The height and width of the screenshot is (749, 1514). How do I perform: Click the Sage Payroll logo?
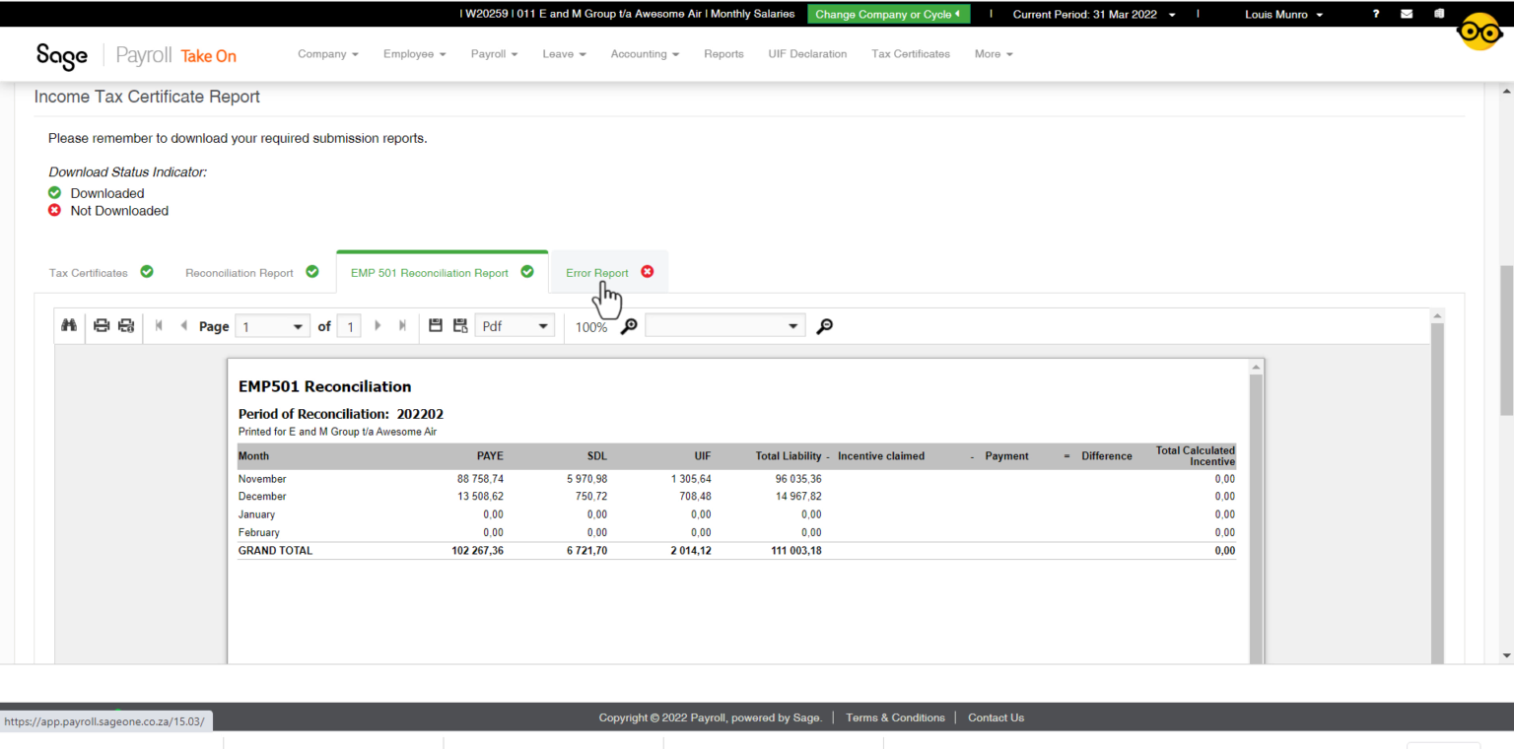pyautogui.click(x=62, y=55)
